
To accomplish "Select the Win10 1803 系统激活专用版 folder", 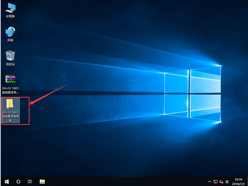I will [11, 110].
